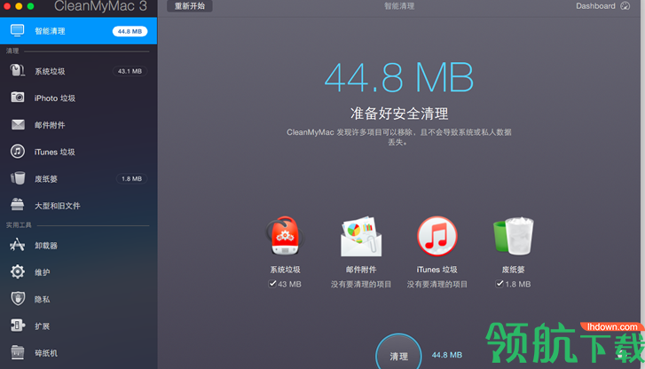This screenshot has width=645, height=369.
Task: Open the Dashboard link
Action: click(595, 5)
